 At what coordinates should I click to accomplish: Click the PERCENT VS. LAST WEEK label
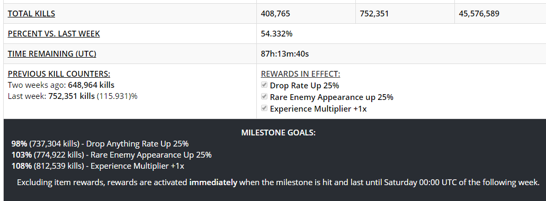(x=53, y=34)
